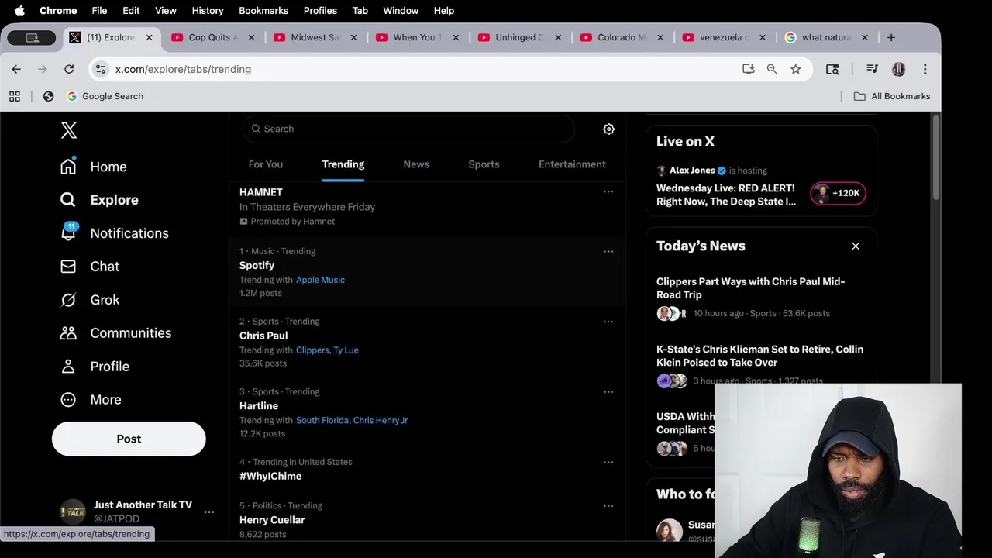This screenshot has height=558, width=992.
Task: Click the X logo in sidebar
Action: click(69, 130)
